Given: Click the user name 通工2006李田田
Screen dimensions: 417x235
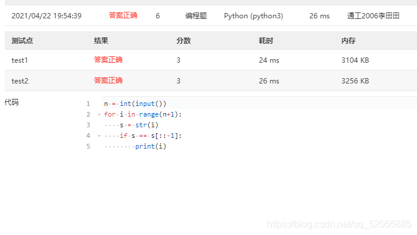Looking at the screenshot, I should coord(373,15).
